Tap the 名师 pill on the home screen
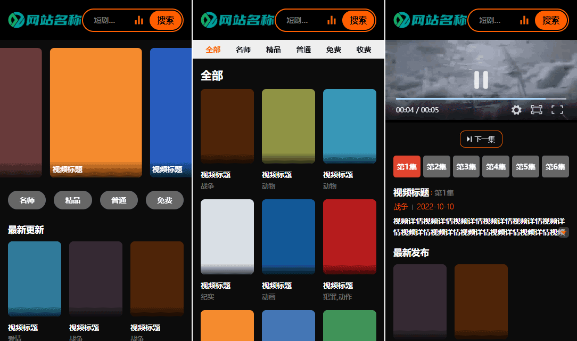 (x=27, y=200)
